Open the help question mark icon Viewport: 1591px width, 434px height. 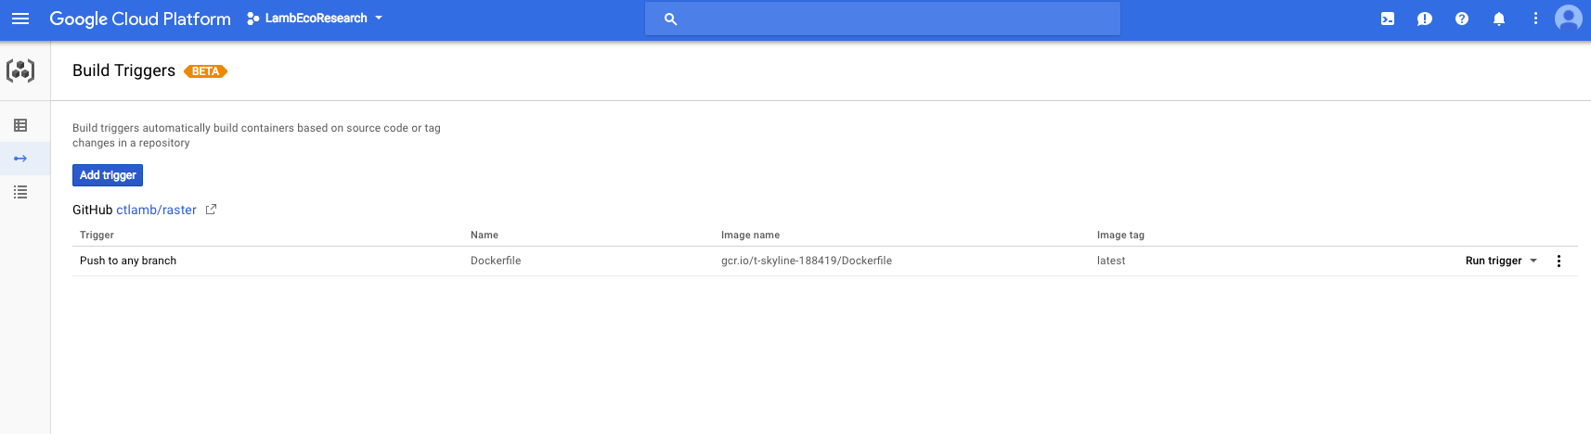tap(1462, 19)
